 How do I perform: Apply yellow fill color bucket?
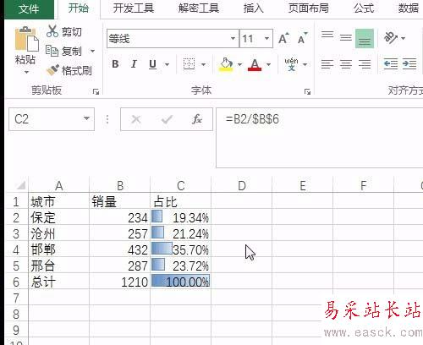pos(226,64)
